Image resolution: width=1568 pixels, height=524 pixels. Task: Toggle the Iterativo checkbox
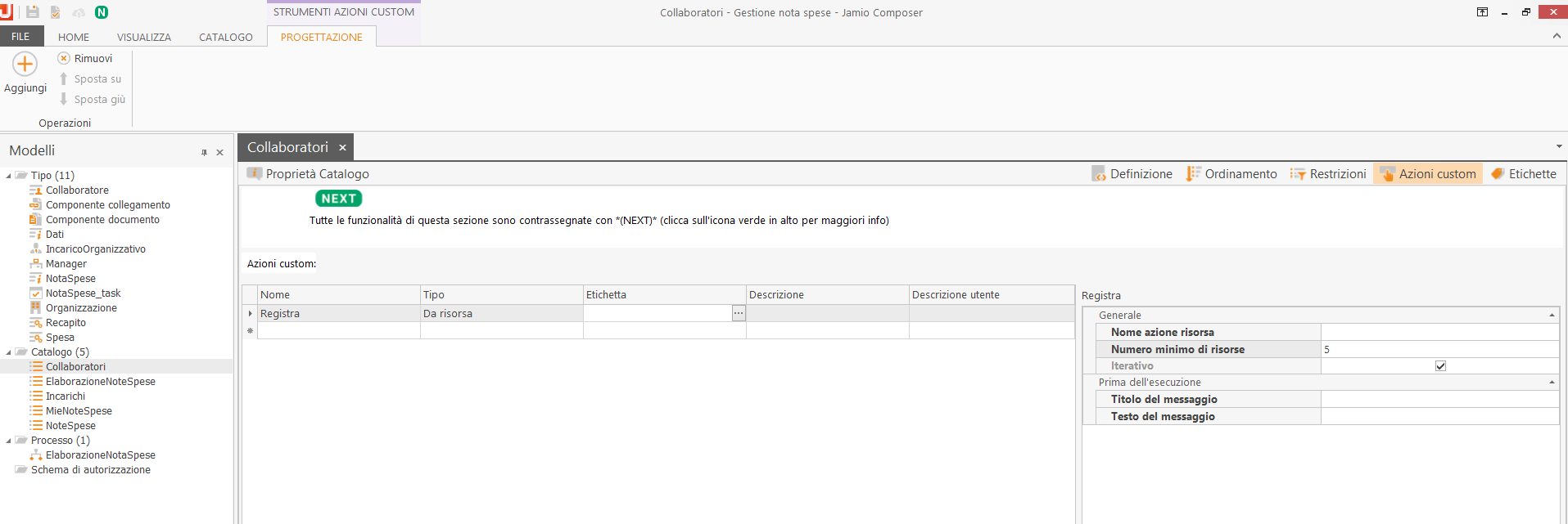coord(1440,365)
